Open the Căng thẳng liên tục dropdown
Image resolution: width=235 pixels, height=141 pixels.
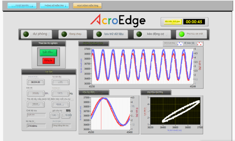[61, 125]
